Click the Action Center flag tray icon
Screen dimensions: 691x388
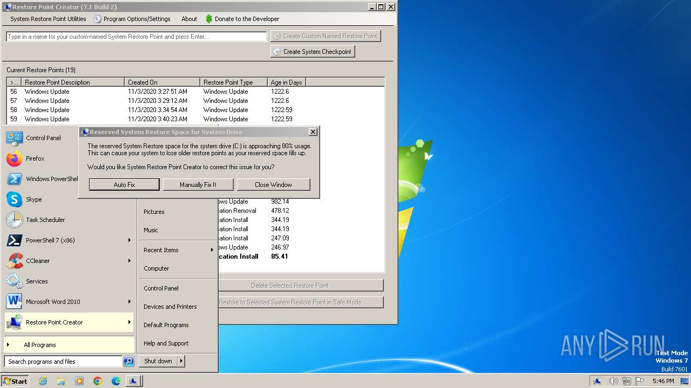(x=640, y=381)
